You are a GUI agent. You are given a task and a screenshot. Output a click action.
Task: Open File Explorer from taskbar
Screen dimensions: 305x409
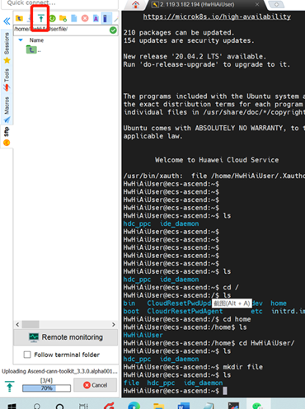[158, 406]
